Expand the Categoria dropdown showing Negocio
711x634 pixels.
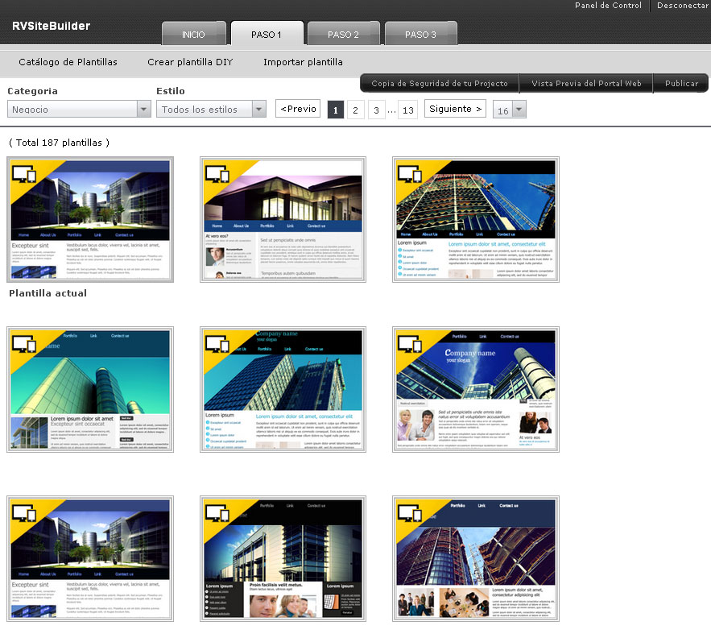[79, 109]
